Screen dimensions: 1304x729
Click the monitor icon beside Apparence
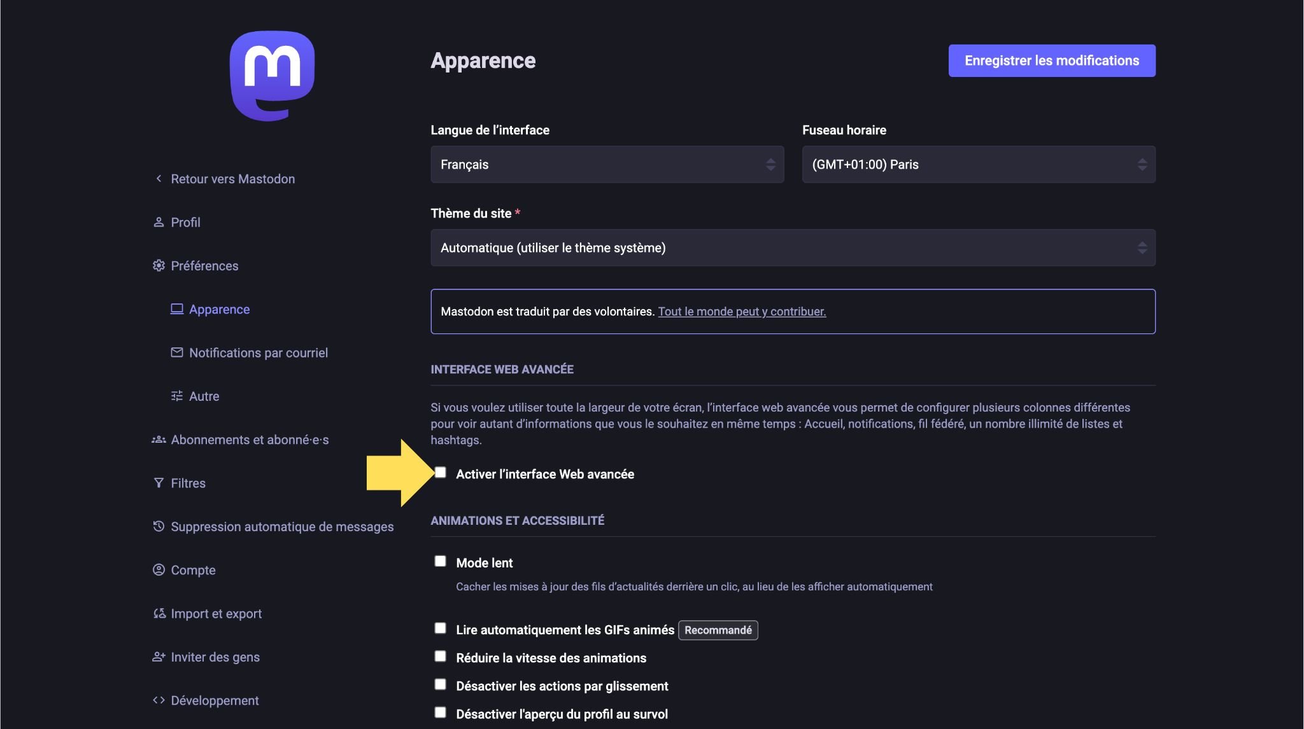pyautogui.click(x=177, y=309)
